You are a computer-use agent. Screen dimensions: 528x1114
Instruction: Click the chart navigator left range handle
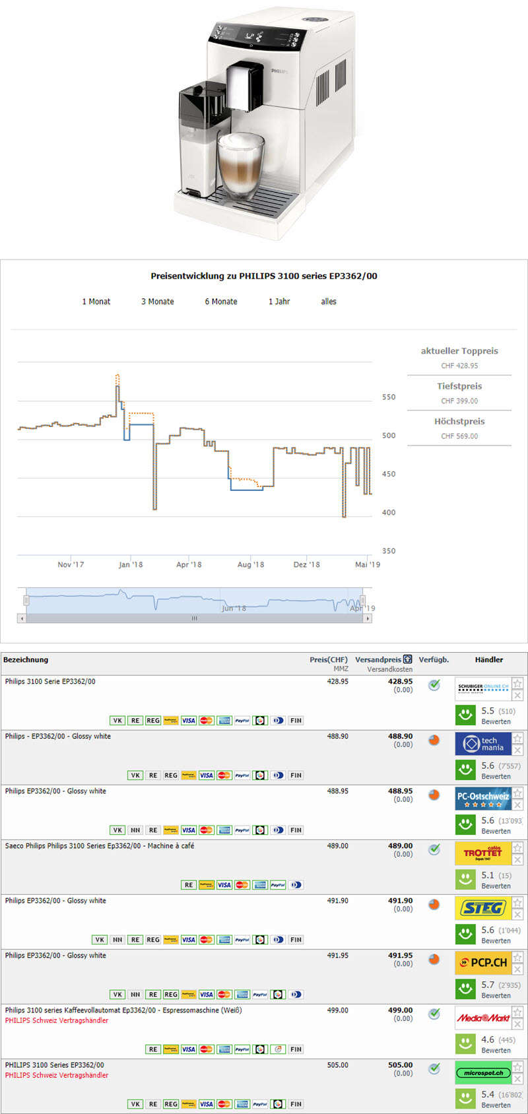pyautogui.click(x=26, y=600)
